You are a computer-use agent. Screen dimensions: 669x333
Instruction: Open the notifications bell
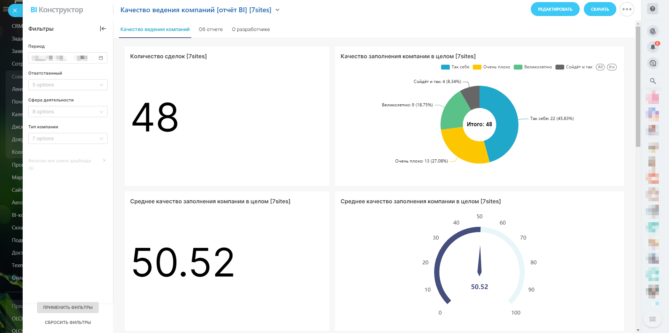point(653,47)
